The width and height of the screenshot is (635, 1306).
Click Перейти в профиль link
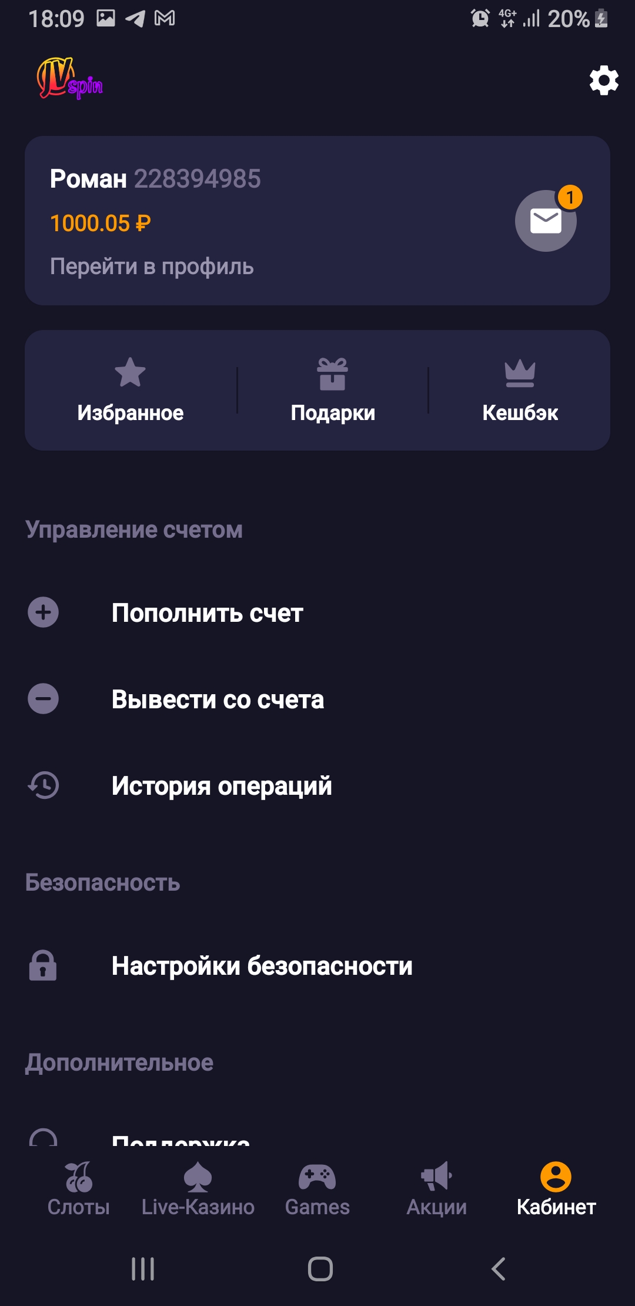(x=152, y=266)
